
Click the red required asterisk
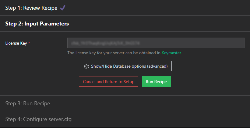pos(29,43)
